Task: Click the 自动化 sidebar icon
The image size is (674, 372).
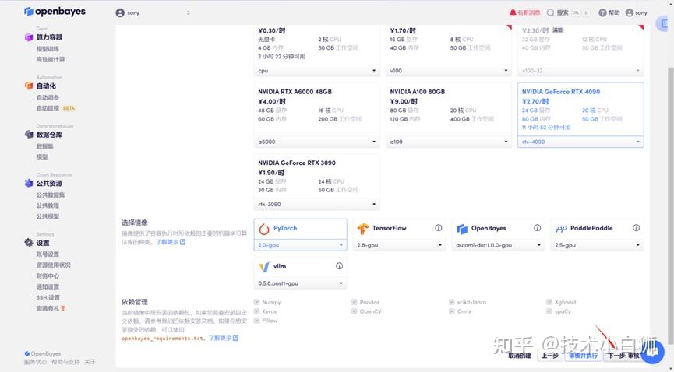Action: tap(29, 86)
